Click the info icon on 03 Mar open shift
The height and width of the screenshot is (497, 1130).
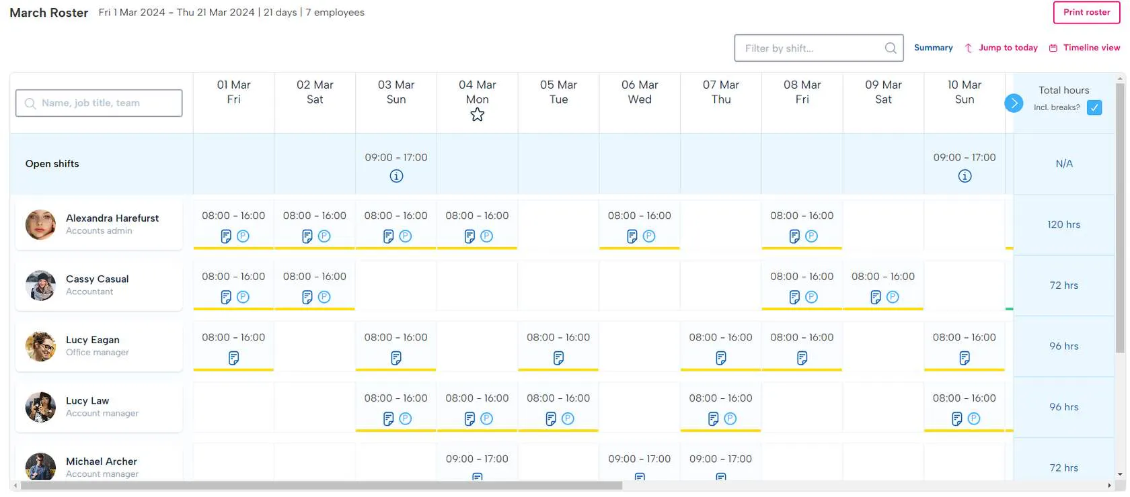(x=396, y=176)
